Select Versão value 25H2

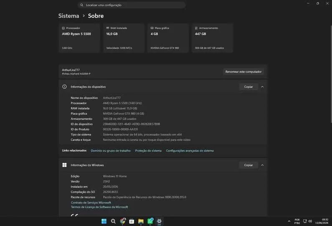106,182
